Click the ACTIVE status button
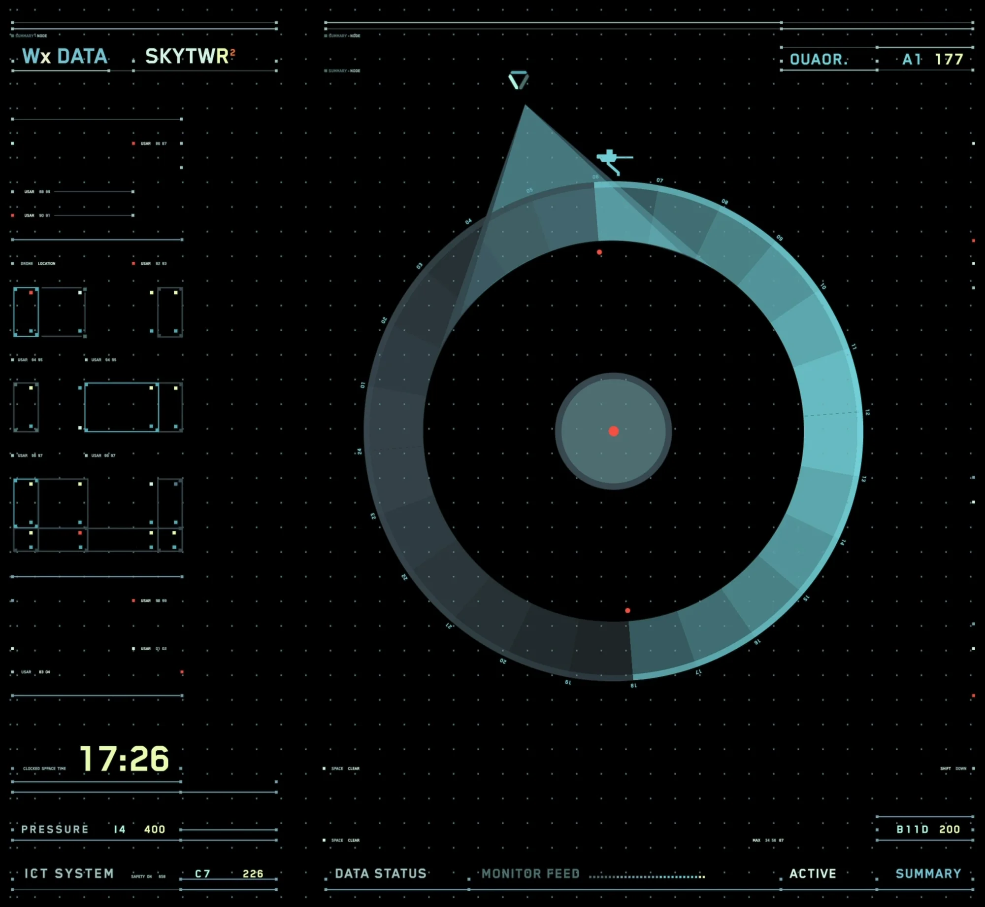The height and width of the screenshot is (907, 985). point(813,874)
